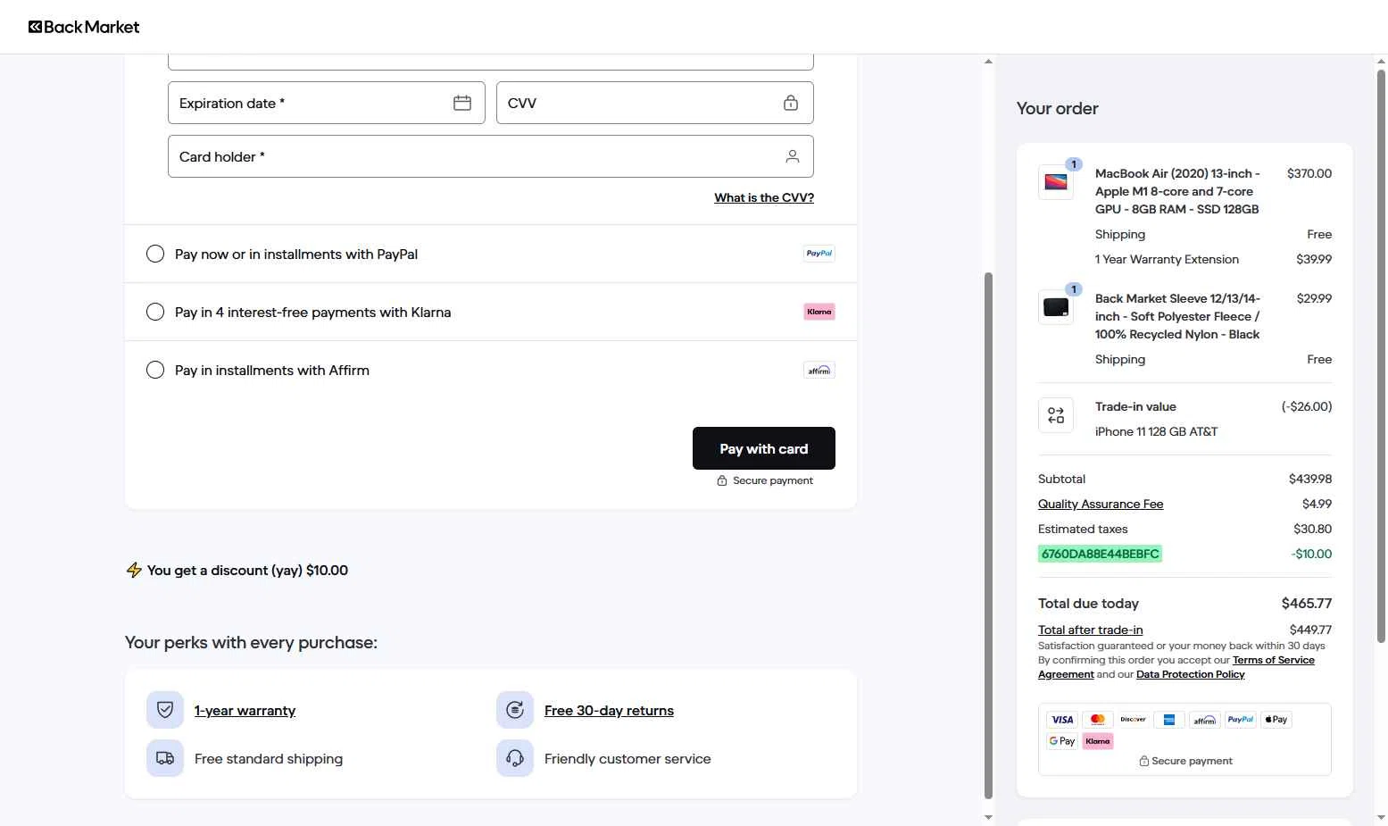Viewport: 1388px width, 826px height.
Task: Click the Discover card icon
Action: coord(1134,720)
